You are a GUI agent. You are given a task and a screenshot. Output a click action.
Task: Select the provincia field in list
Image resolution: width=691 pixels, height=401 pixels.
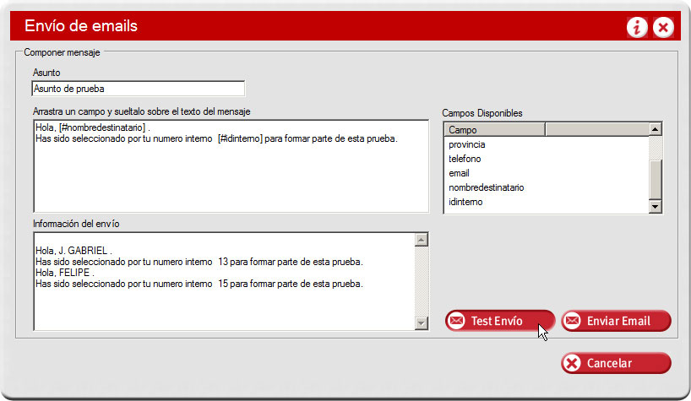467,144
